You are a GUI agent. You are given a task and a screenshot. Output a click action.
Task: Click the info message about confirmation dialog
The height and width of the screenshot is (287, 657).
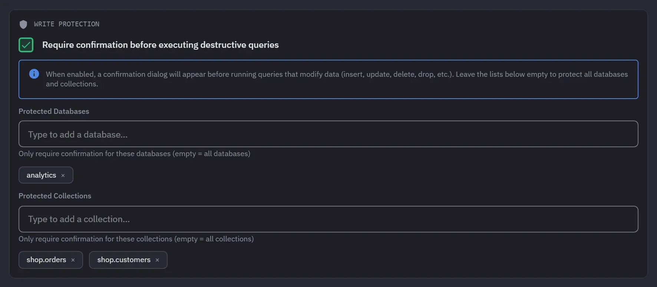pos(337,79)
